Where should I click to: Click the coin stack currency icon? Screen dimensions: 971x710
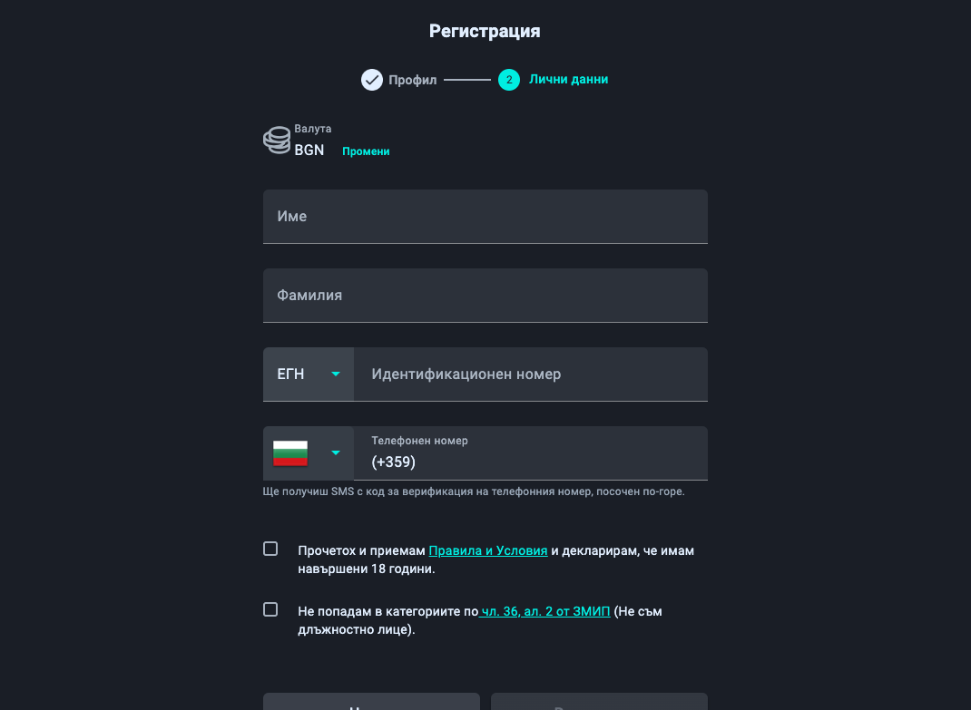(x=277, y=141)
